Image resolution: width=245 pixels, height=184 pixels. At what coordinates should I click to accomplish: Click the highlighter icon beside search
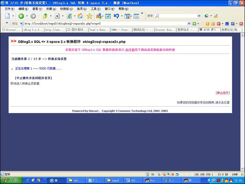point(216,16)
